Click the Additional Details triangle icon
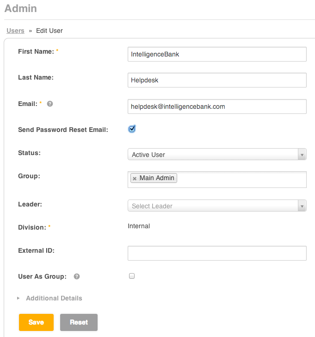Screen dimensions: 315x337 18,298
